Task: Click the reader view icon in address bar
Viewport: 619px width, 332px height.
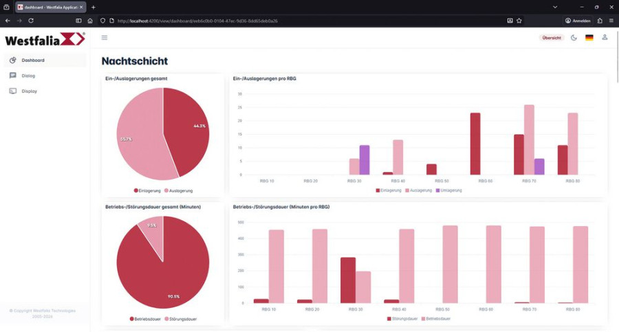Action: click(510, 21)
